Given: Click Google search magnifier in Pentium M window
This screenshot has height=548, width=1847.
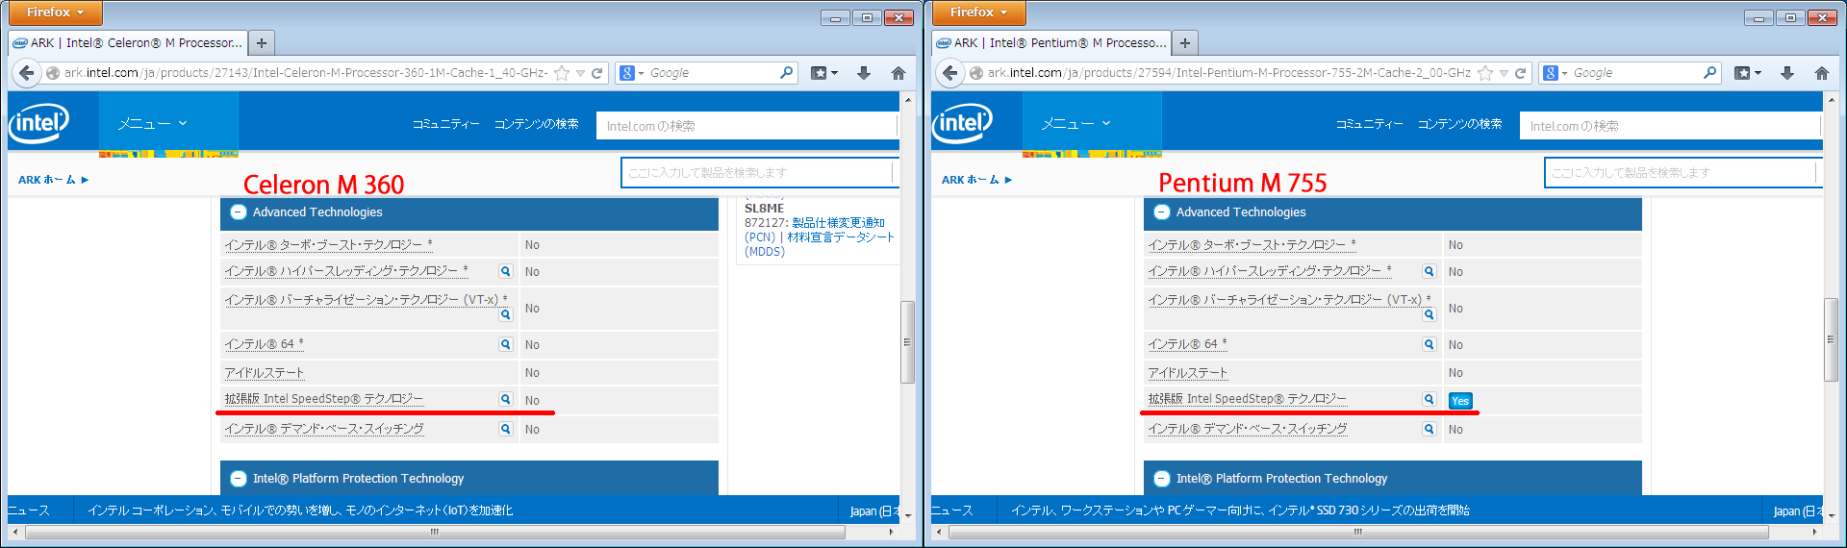Looking at the screenshot, I should [x=1710, y=73].
